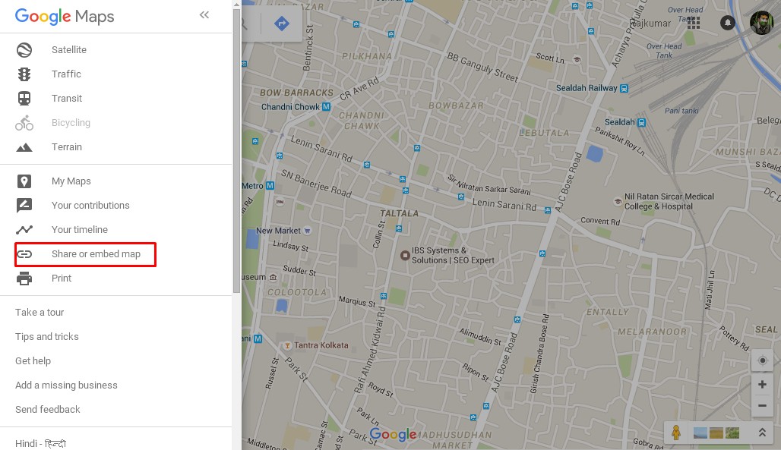
Task: Choose Share or embed map
Action: point(96,254)
